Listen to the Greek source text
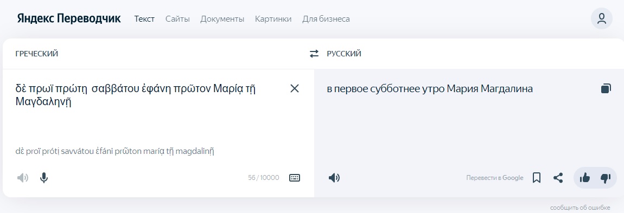Screen dimensions: 624x213 tap(23, 178)
